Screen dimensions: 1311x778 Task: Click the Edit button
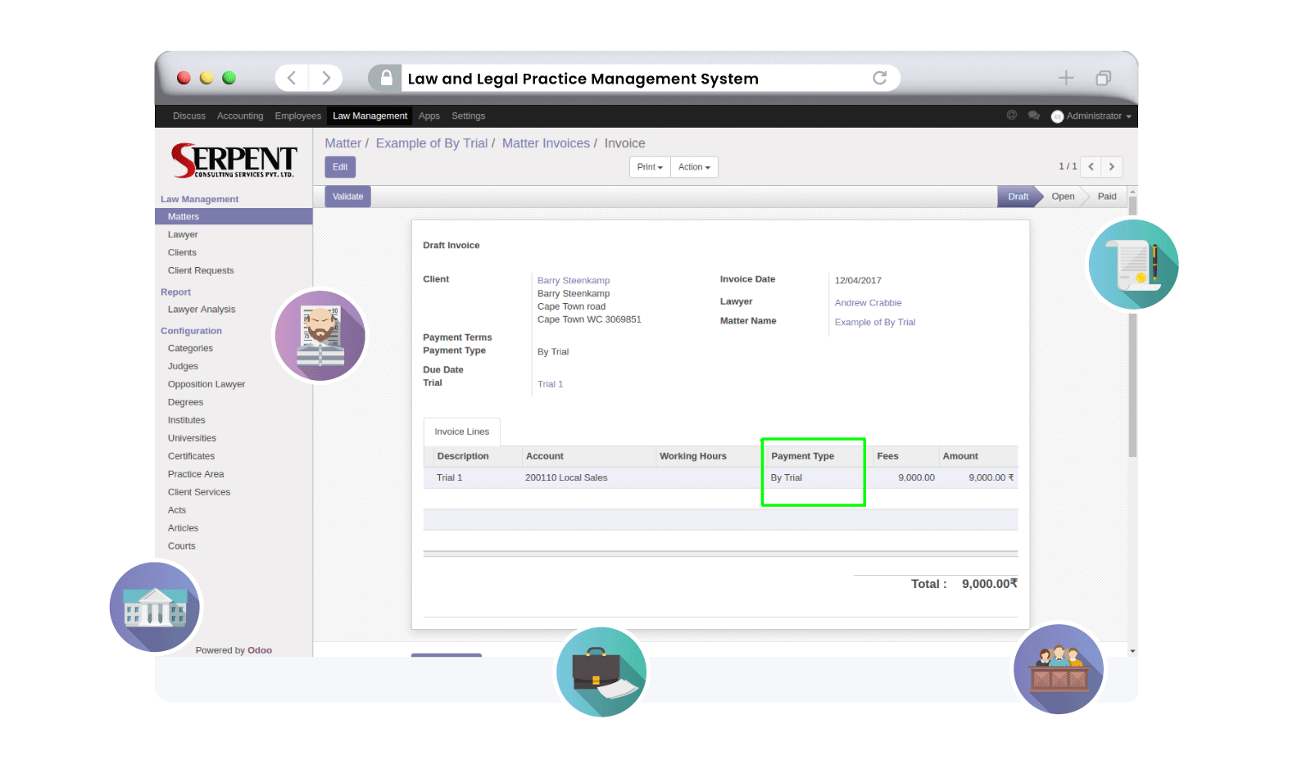tap(340, 167)
